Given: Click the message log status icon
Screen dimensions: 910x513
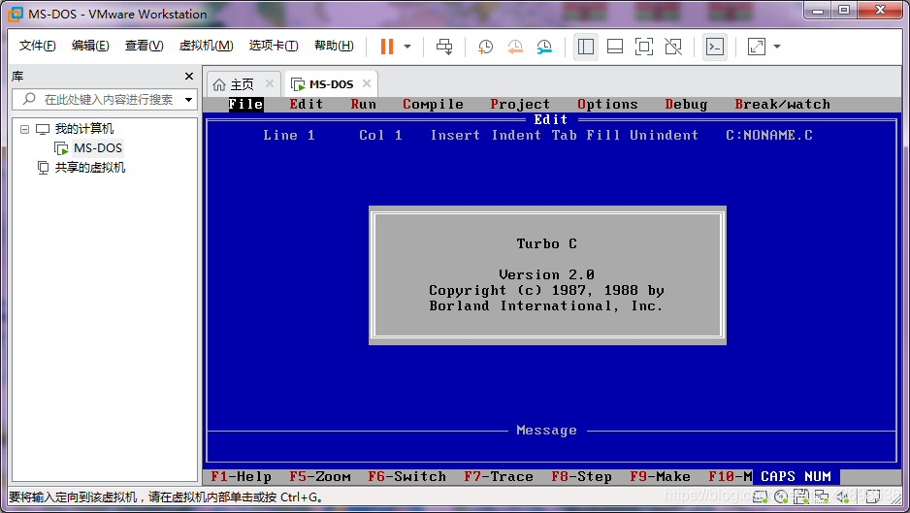Looking at the screenshot, I should coord(873,497).
